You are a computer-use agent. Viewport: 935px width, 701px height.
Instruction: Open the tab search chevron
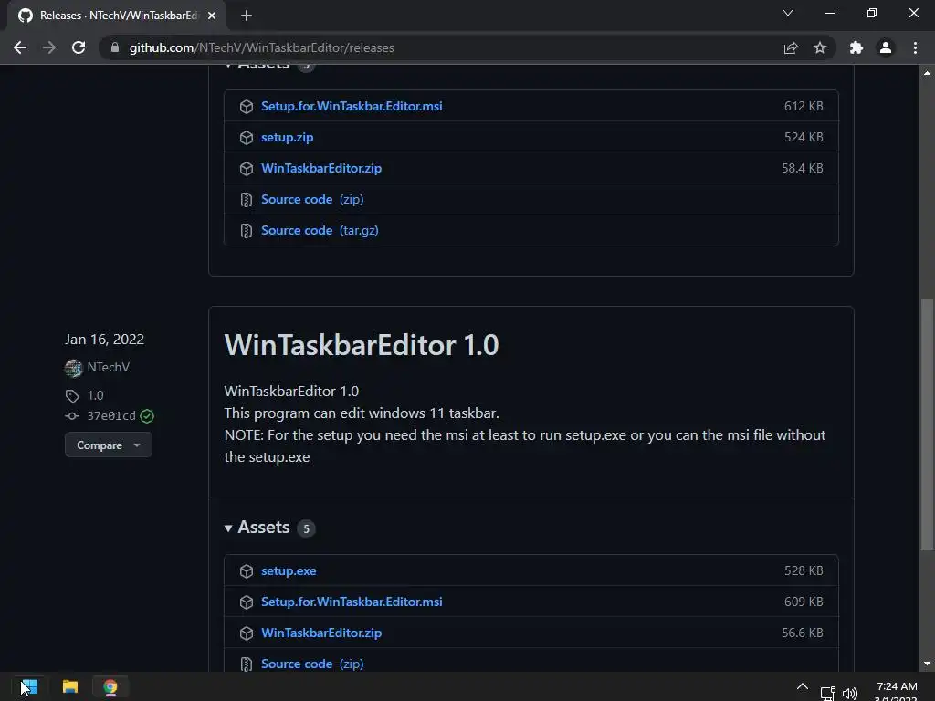click(x=788, y=13)
